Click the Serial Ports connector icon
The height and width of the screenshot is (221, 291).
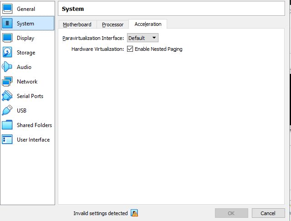pos(7,96)
